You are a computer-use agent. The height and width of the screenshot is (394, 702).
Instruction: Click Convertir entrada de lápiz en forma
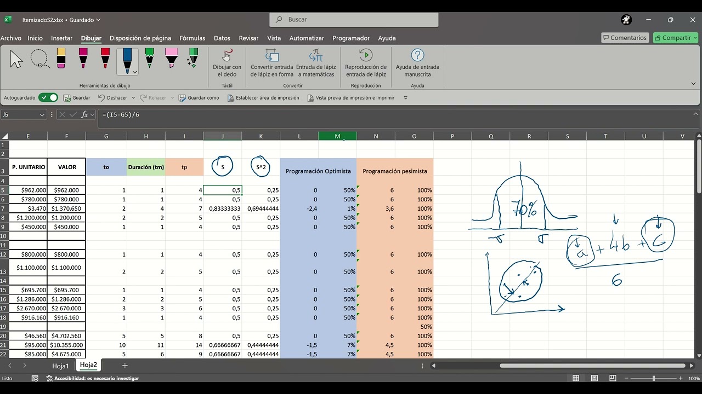272,63
